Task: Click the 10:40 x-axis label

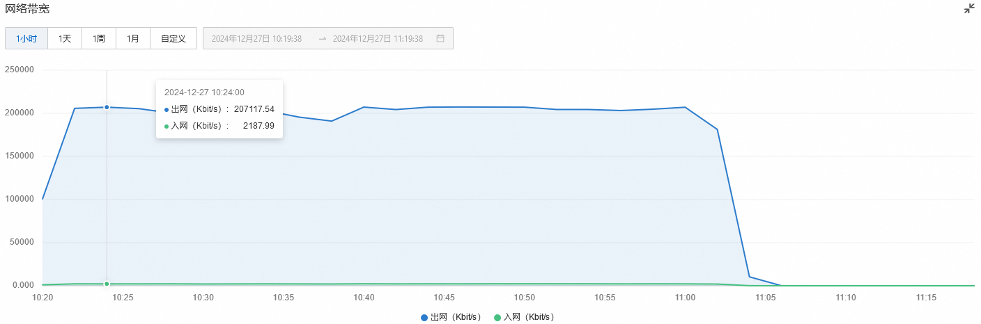Action: click(364, 298)
